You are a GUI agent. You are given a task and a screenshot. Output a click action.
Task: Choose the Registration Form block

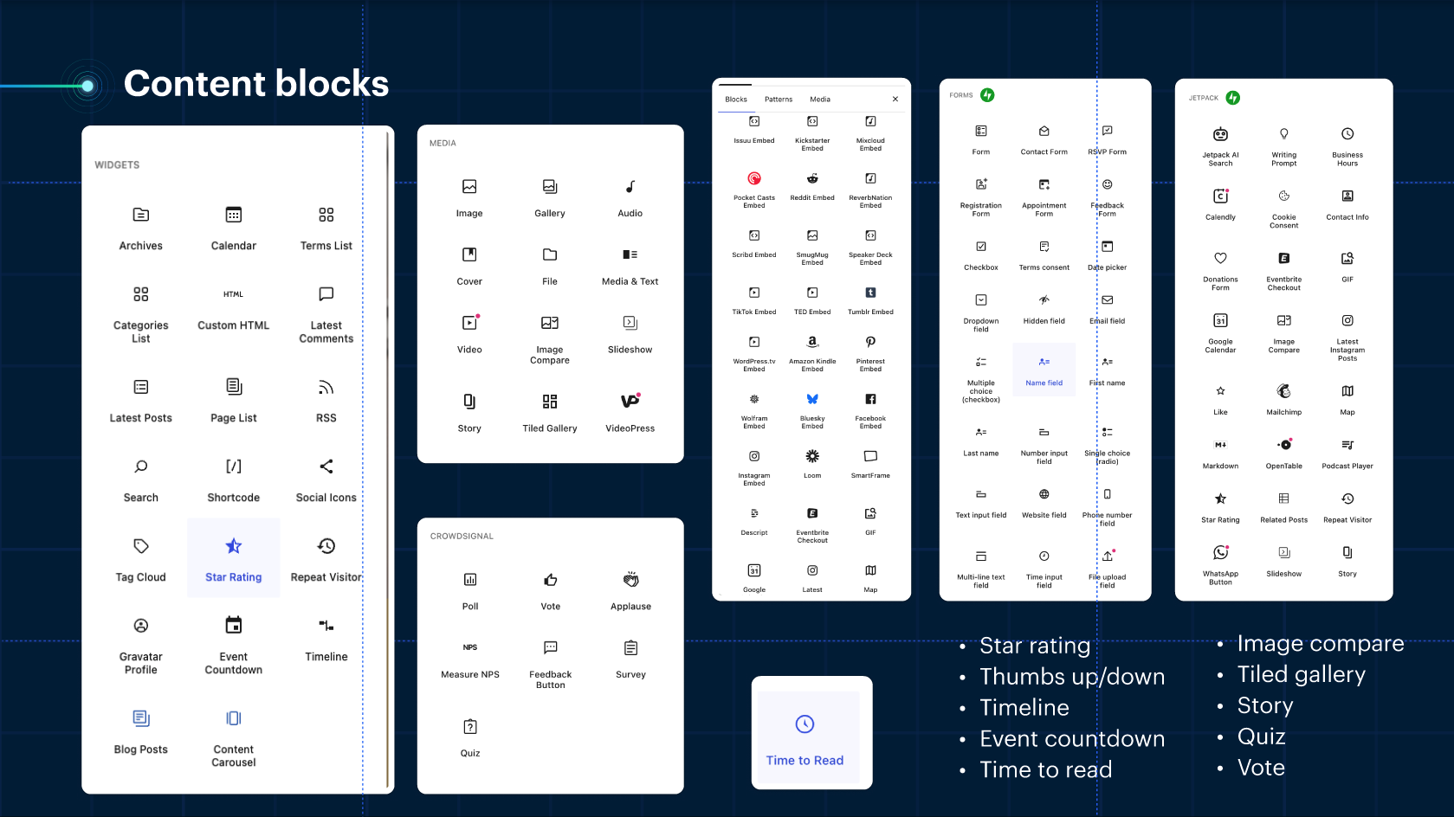click(981, 196)
